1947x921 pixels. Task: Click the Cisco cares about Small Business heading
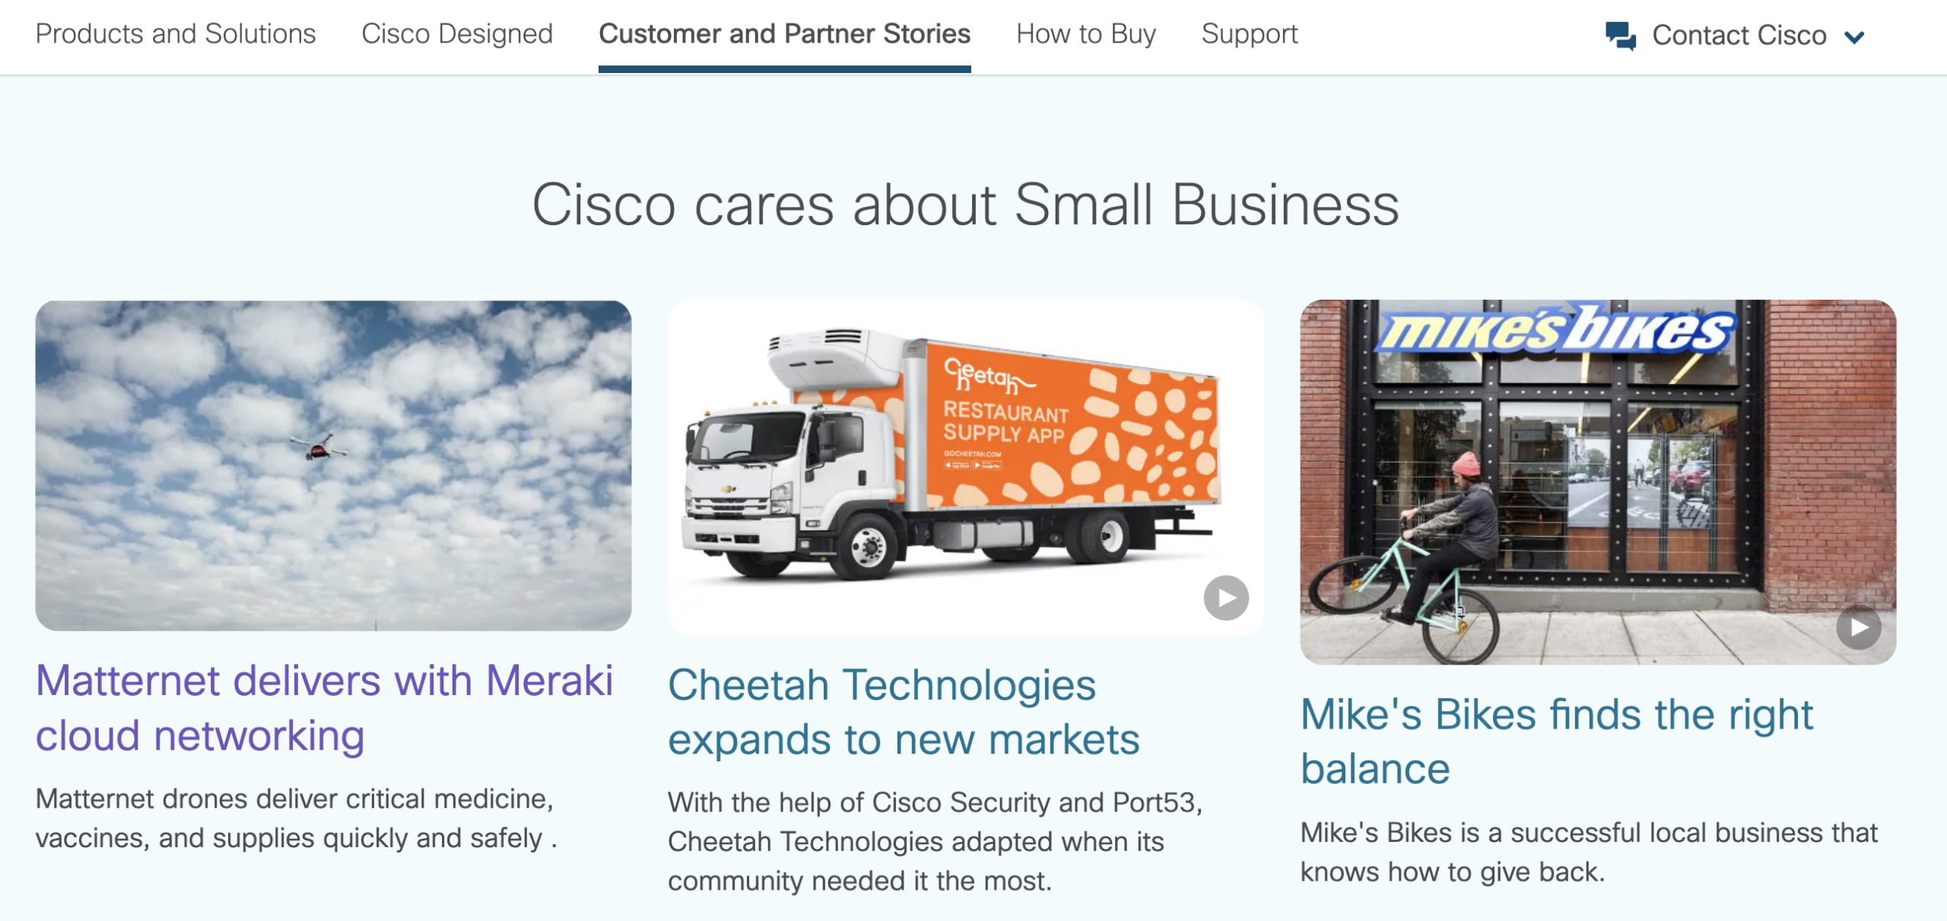965,205
